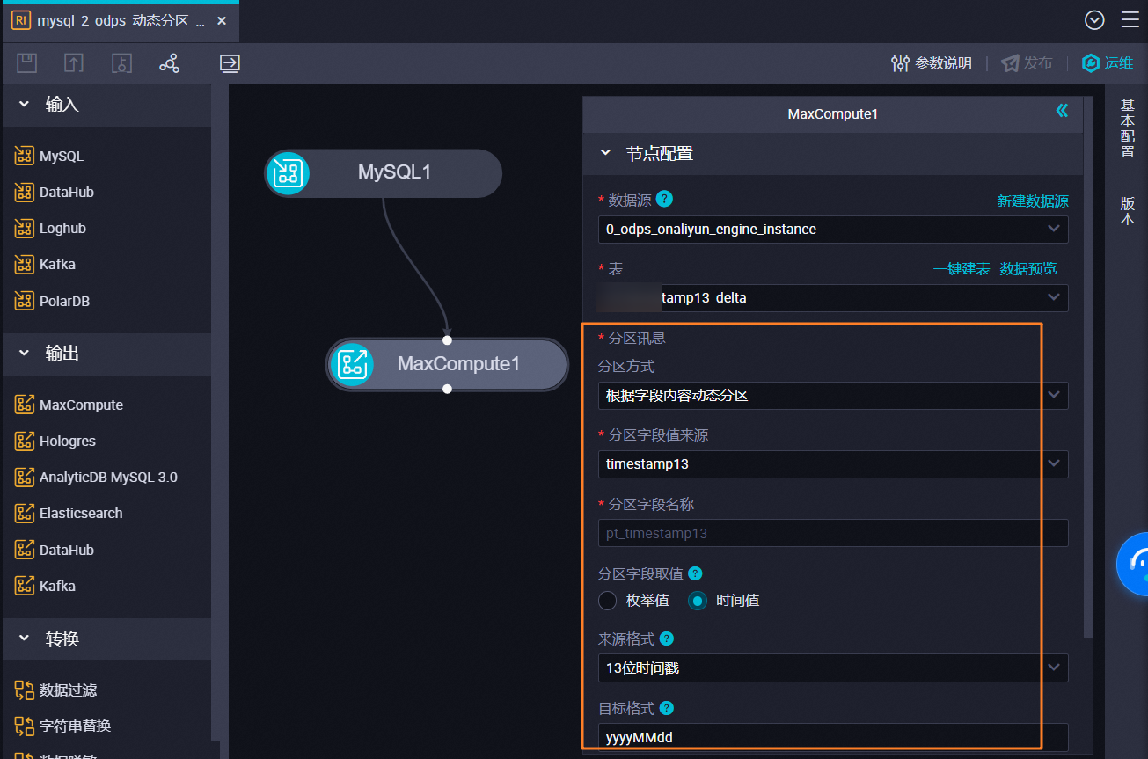Select AnalyticDB MySQL 3.0 output component
1148x759 pixels.
pos(96,477)
